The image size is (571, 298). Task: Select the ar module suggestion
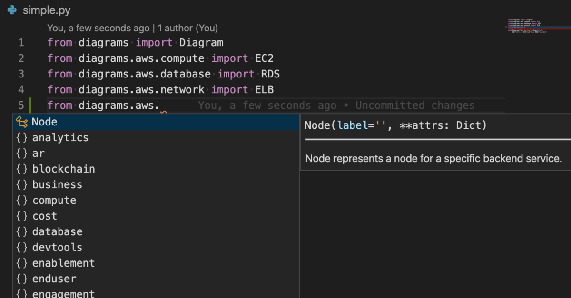point(38,153)
